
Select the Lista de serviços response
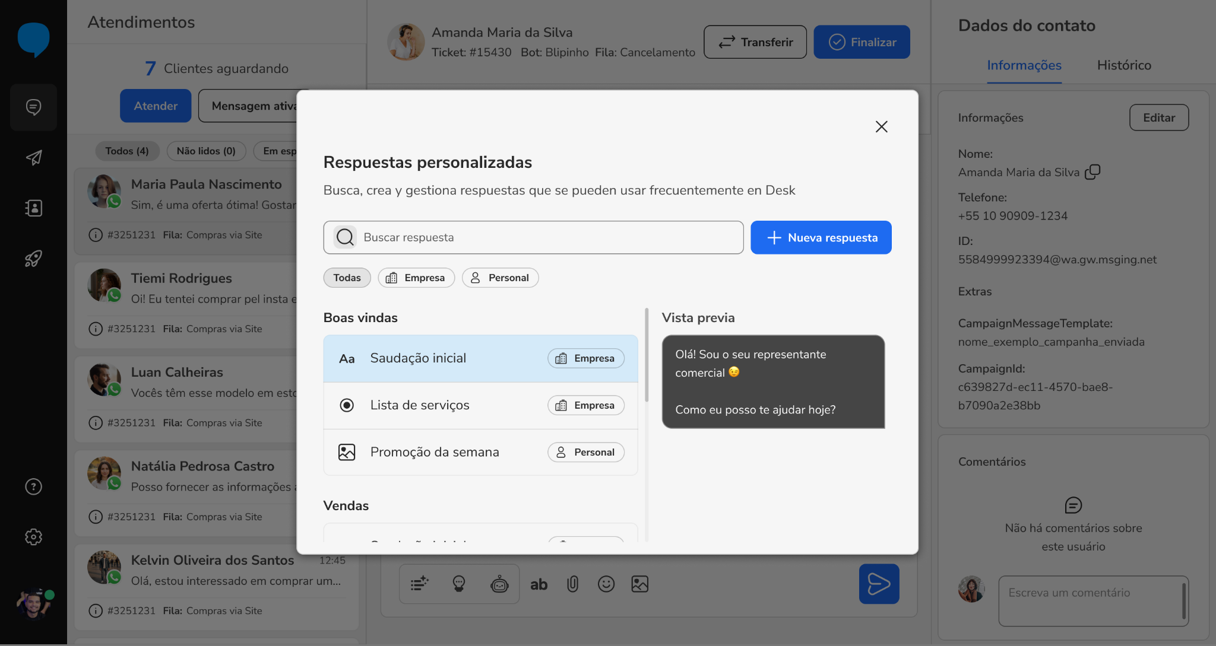tap(480, 405)
